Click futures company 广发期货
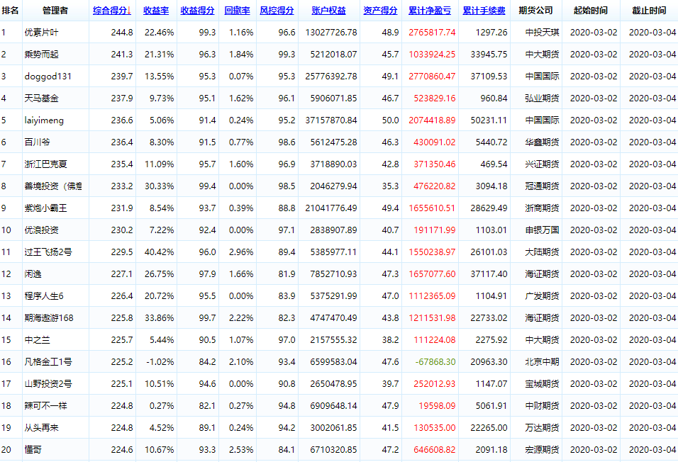The width and height of the screenshot is (678, 462). [x=543, y=296]
